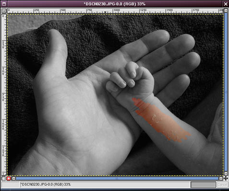The width and height of the screenshot is (229, 191).
Task: Open the window menu in title bar corner
Action: [x=4, y=4]
